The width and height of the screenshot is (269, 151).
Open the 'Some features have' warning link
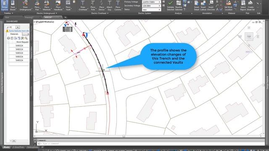tap(19, 31)
